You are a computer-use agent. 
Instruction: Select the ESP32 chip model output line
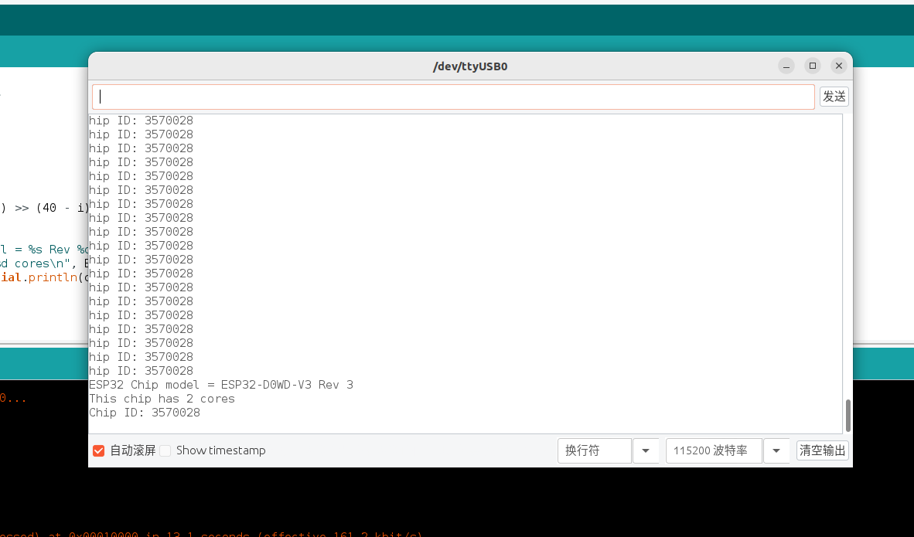[220, 384]
